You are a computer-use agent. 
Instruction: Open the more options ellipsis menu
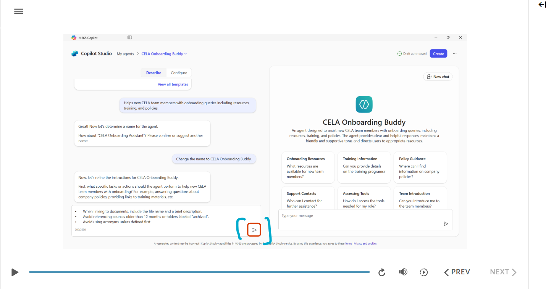[x=455, y=54]
